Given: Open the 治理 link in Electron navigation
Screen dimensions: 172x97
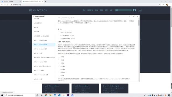Looking at the screenshot, I should (106, 10).
